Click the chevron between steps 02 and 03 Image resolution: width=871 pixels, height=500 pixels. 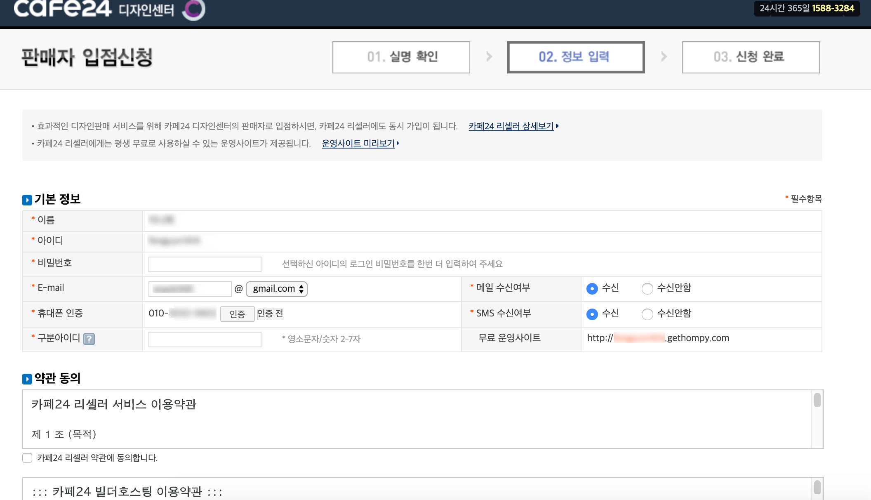[x=664, y=57]
